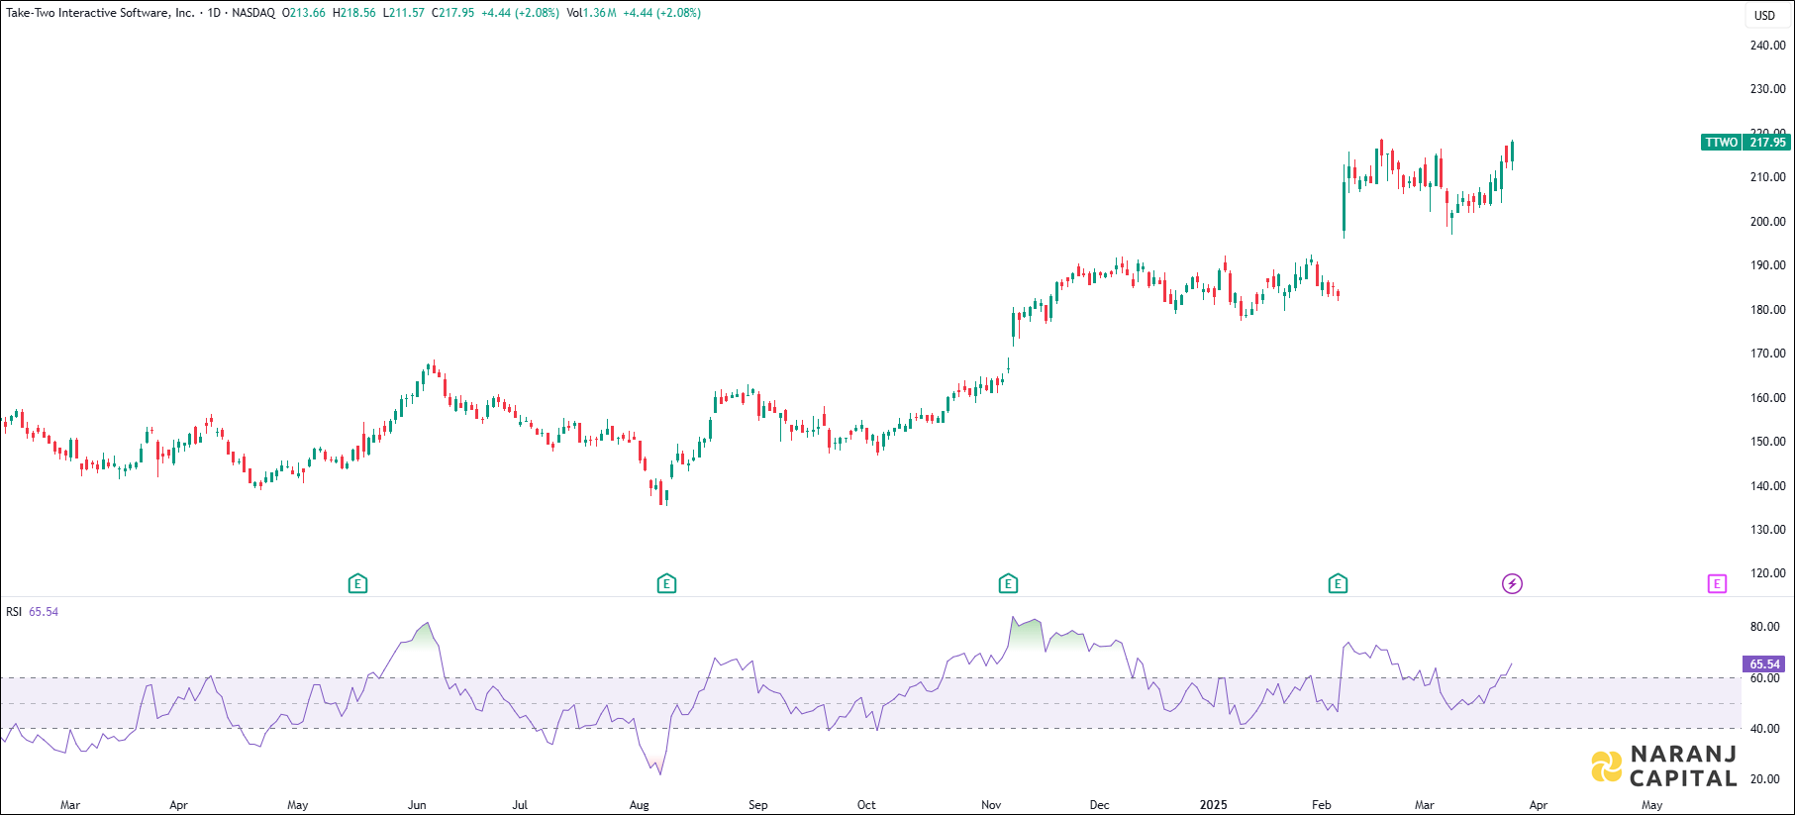The height and width of the screenshot is (815, 1795).
Task: Select the purple 65.54 RSI axis label
Action: pyautogui.click(x=1764, y=664)
